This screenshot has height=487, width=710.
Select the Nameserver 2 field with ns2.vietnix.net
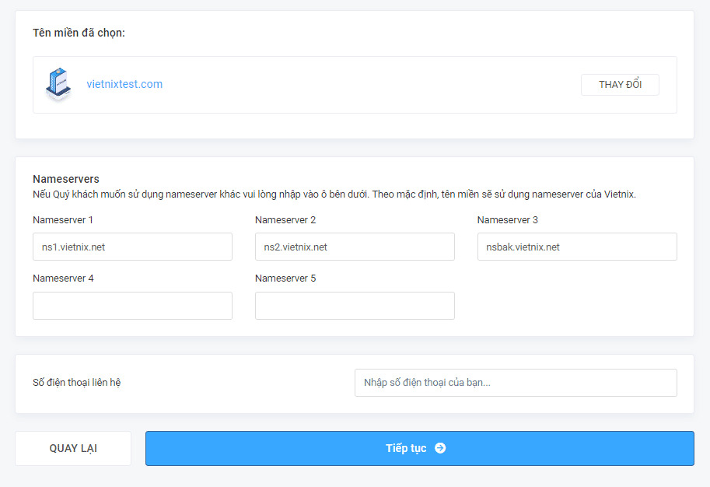click(355, 247)
